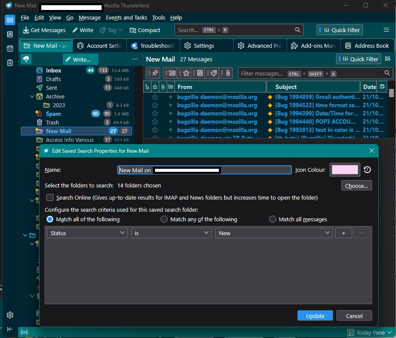Screen dimensions: 396x338
Task: Open the Tasks space in the left sidebar
Action: pyautogui.click(x=10, y=63)
